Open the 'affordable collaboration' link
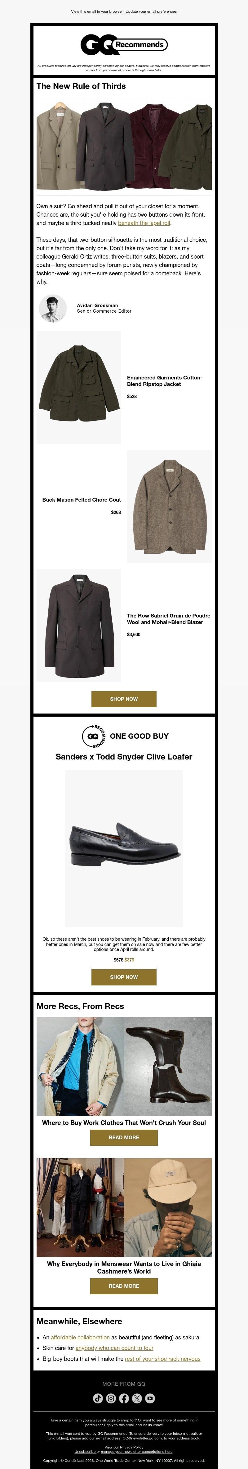 pos(80,1337)
